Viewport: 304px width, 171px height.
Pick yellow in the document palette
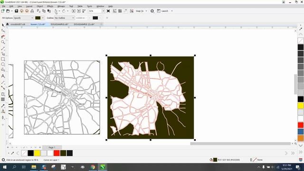coord(37,153)
